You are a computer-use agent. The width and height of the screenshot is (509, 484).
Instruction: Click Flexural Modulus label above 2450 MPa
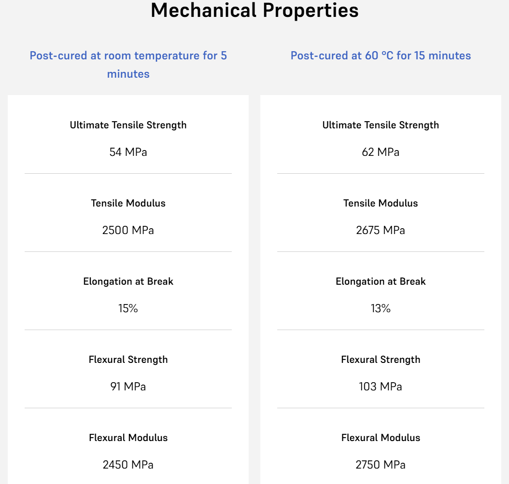coord(128,438)
